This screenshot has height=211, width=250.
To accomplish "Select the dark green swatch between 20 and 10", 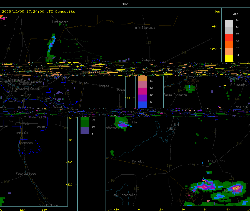I will [85, 123].
